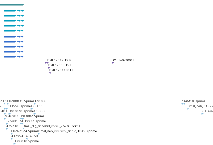Click the triple-arrow glyph under LP03082.5prime
The image size is (213, 145).
22,119
